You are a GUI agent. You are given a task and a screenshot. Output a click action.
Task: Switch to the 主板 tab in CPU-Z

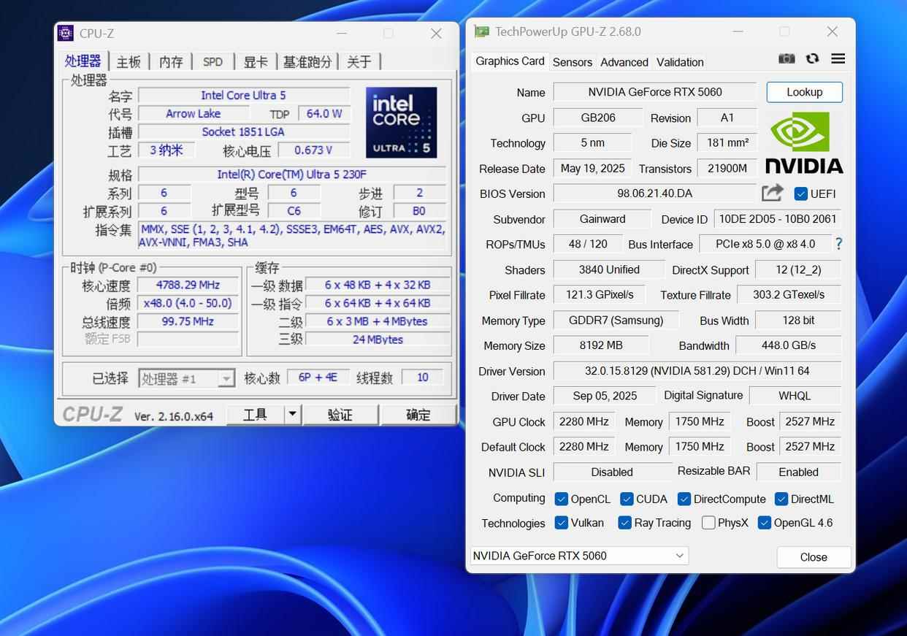coord(129,62)
